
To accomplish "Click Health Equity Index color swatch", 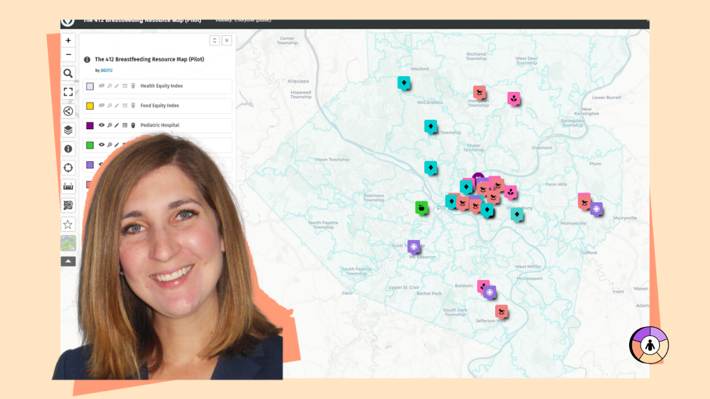I will pyautogui.click(x=90, y=86).
